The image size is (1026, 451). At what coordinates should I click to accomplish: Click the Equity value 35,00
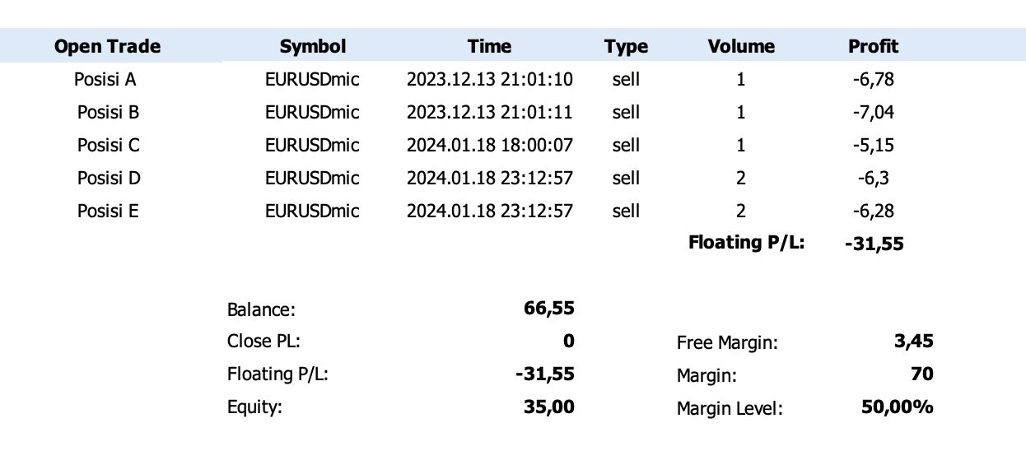point(549,407)
